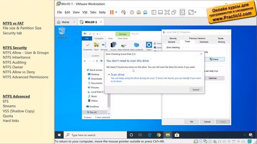Open the console view icon in VMware toolbar
257x144 pixels.
tap(182, 12)
